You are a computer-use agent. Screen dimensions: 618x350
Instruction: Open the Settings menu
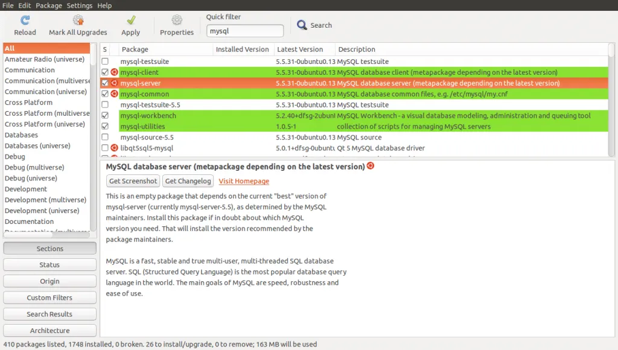click(x=79, y=5)
